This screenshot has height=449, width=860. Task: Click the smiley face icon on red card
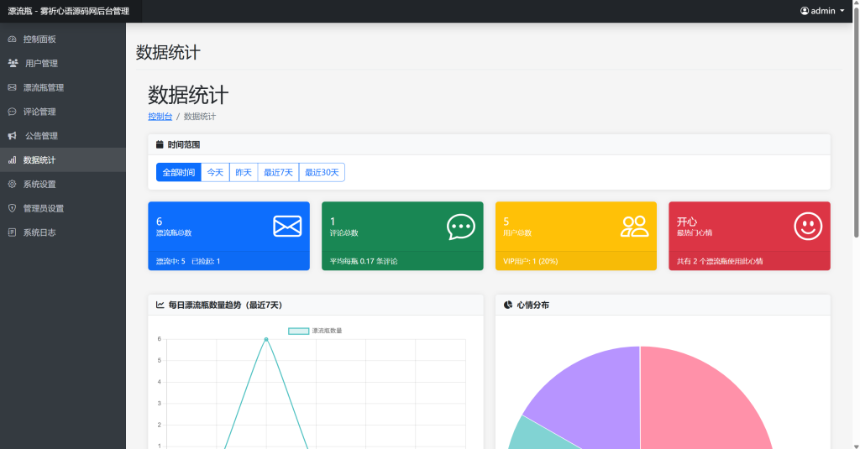pyautogui.click(x=808, y=226)
